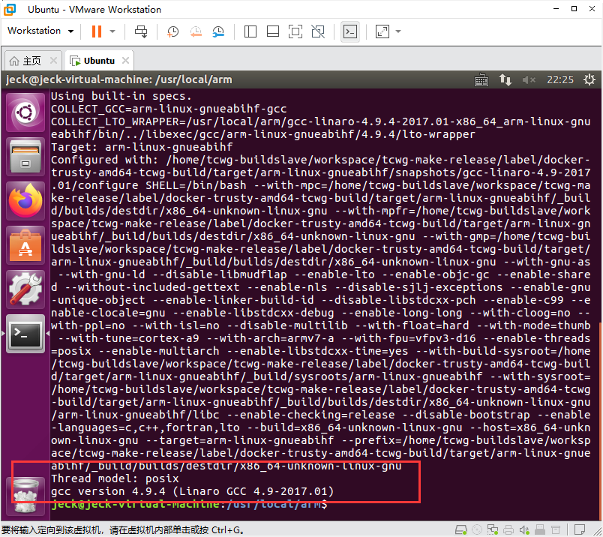Click the terminal window title text
This screenshot has height=537, width=603.
tap(118, 79)
